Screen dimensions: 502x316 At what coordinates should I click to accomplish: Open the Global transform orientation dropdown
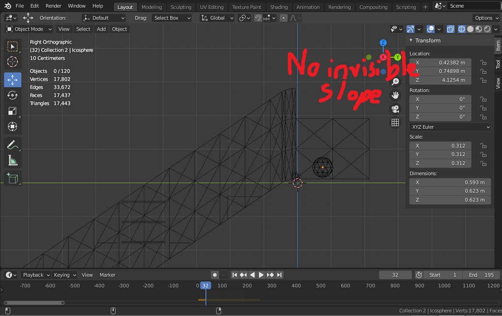[x=217, y=17]
